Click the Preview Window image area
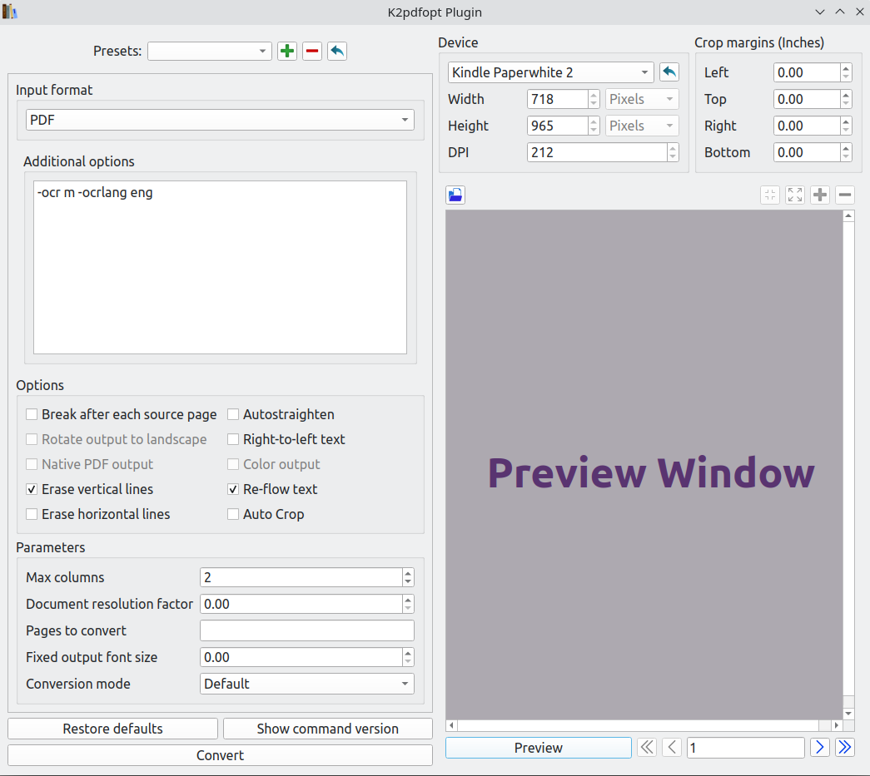Viewport: 870px width, 776px height. [644, 464]
